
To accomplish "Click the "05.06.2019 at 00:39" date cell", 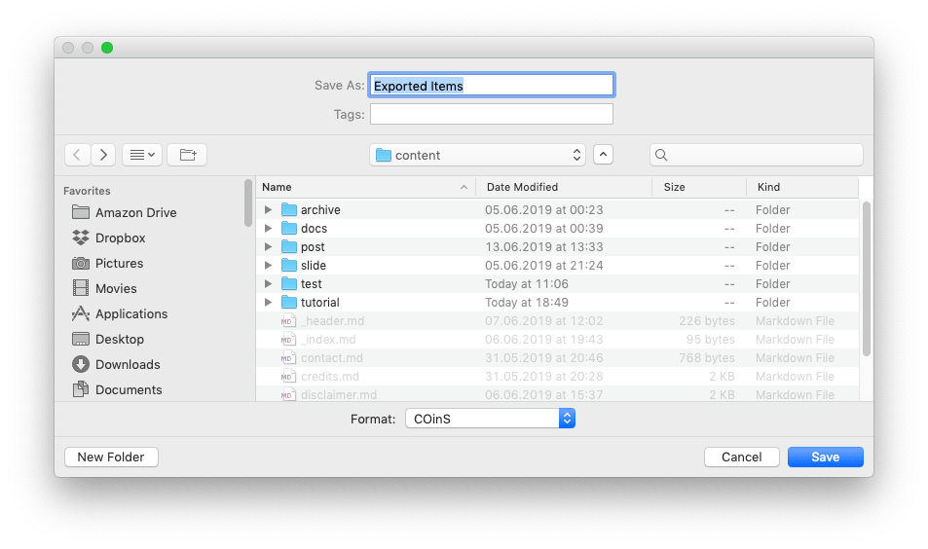I will (x=544, y=229).
